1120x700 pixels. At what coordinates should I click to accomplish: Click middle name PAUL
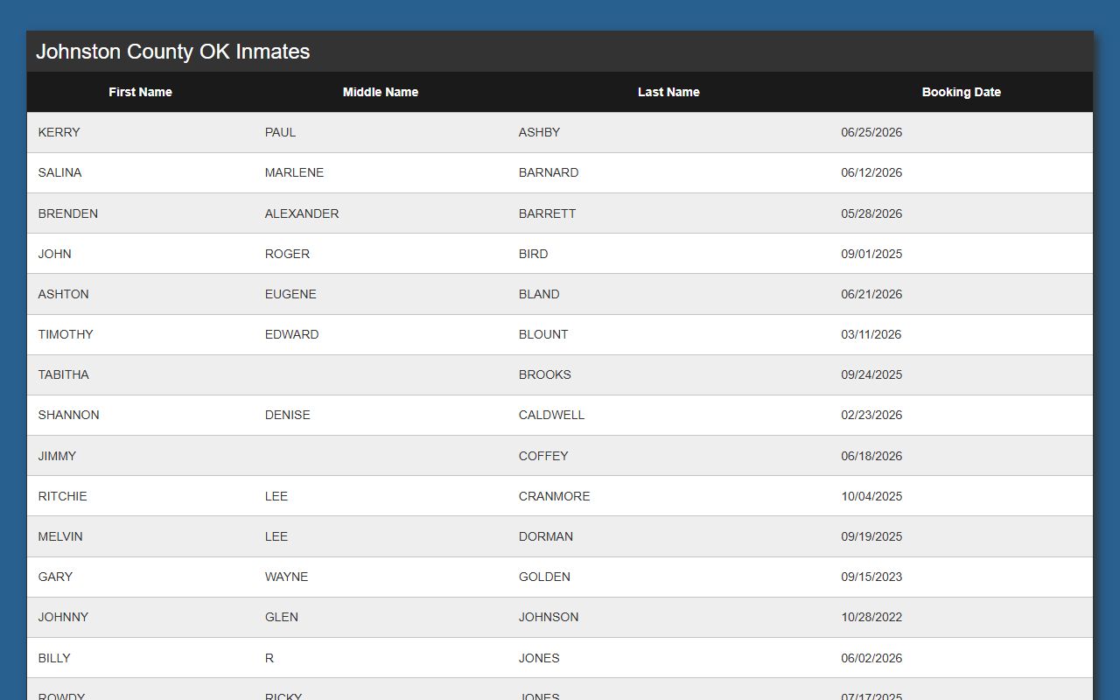tap(280, 132)
